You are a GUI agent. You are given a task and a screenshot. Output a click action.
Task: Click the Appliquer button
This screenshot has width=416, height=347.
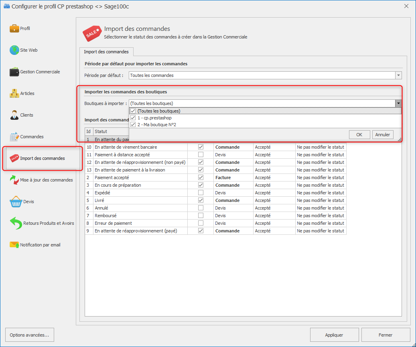tap(334, 335)
